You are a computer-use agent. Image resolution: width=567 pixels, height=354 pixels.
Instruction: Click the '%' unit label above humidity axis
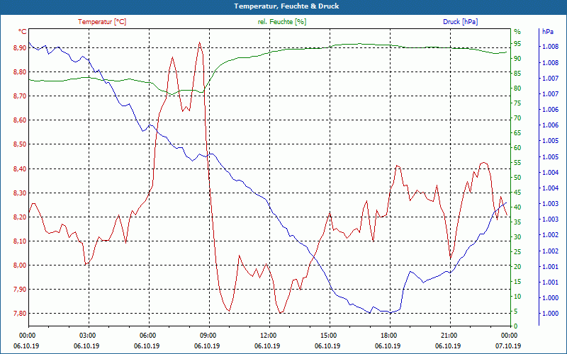click(x=517, y=31)
